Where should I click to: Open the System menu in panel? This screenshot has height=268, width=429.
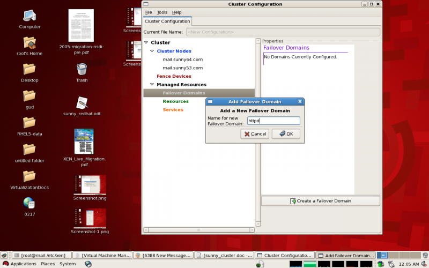click(x=68, y=264)
